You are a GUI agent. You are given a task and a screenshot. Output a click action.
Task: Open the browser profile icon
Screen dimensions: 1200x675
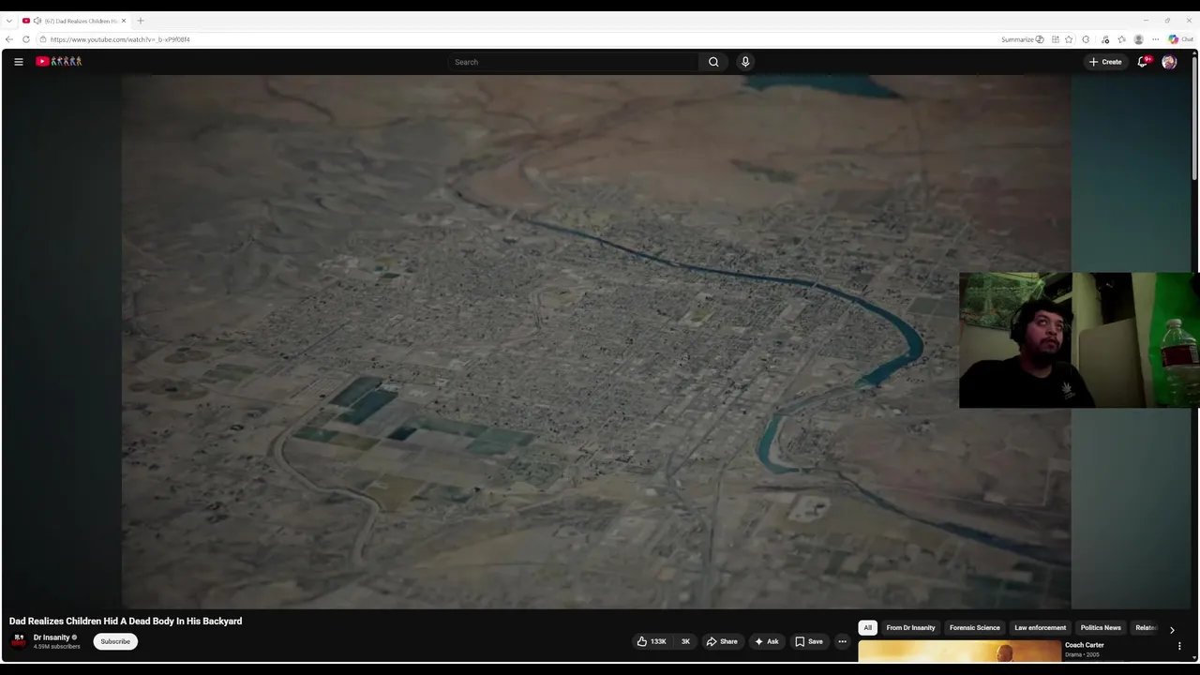pyautogui.click(x=1138, y=39)
